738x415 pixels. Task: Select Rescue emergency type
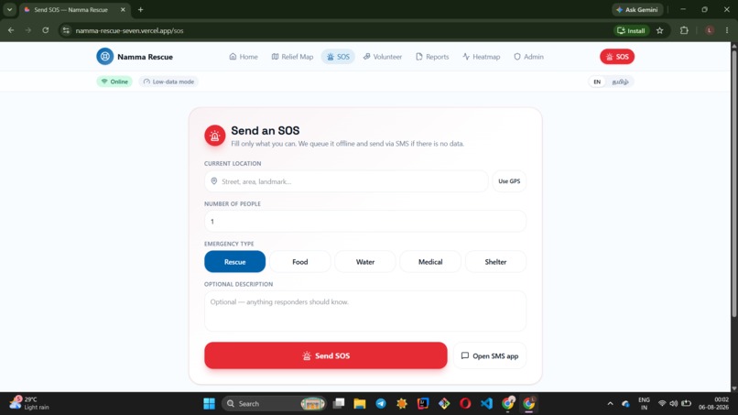point(235,261)
